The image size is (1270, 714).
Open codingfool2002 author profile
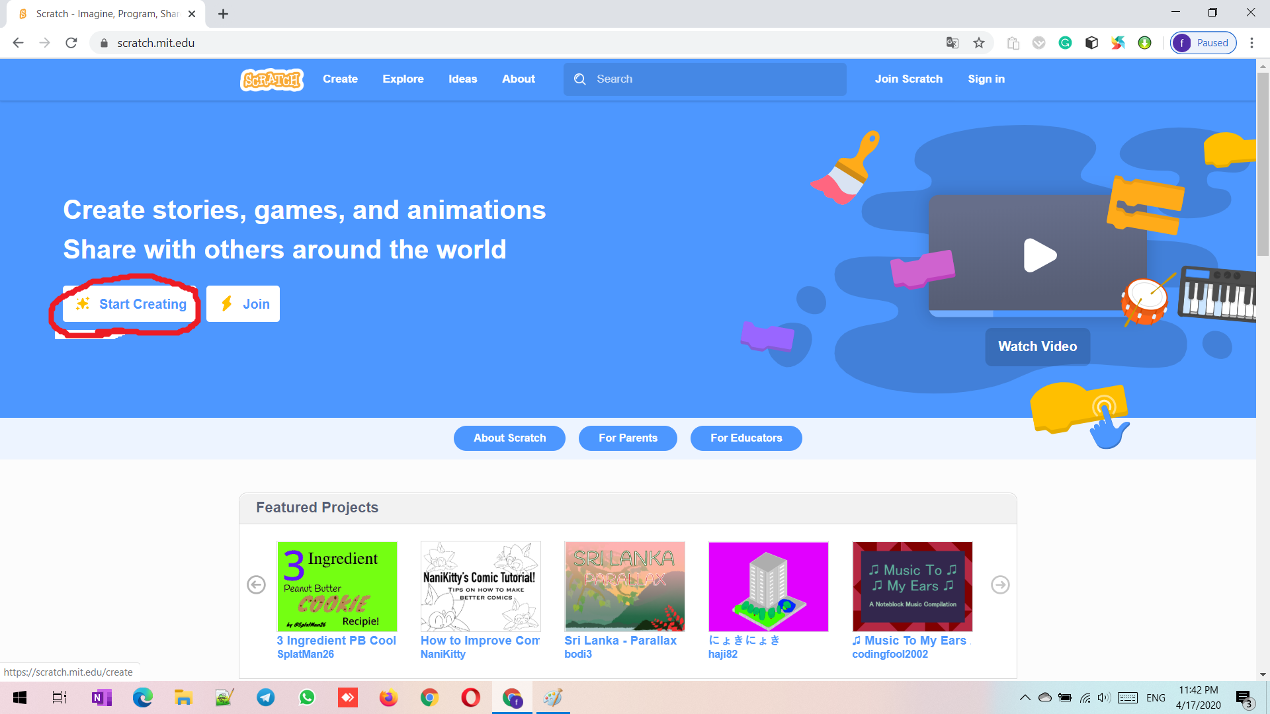[x=890, y=654]
